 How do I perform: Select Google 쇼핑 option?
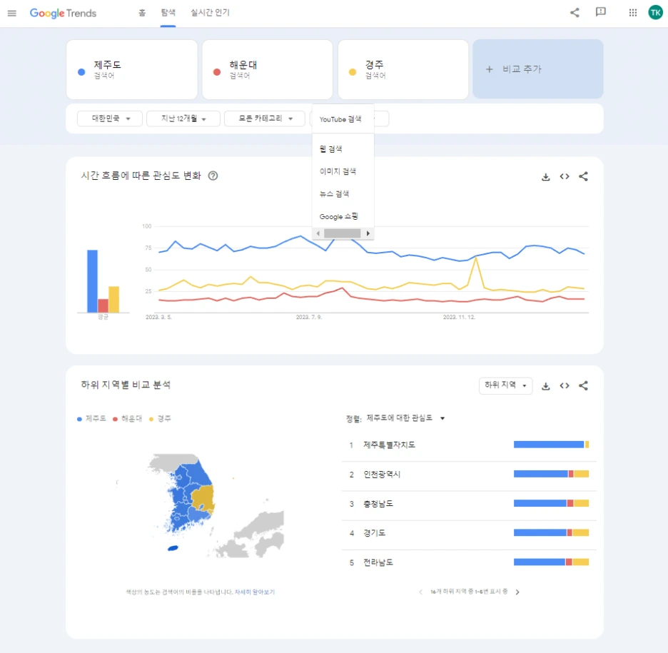tap(343, 216)
